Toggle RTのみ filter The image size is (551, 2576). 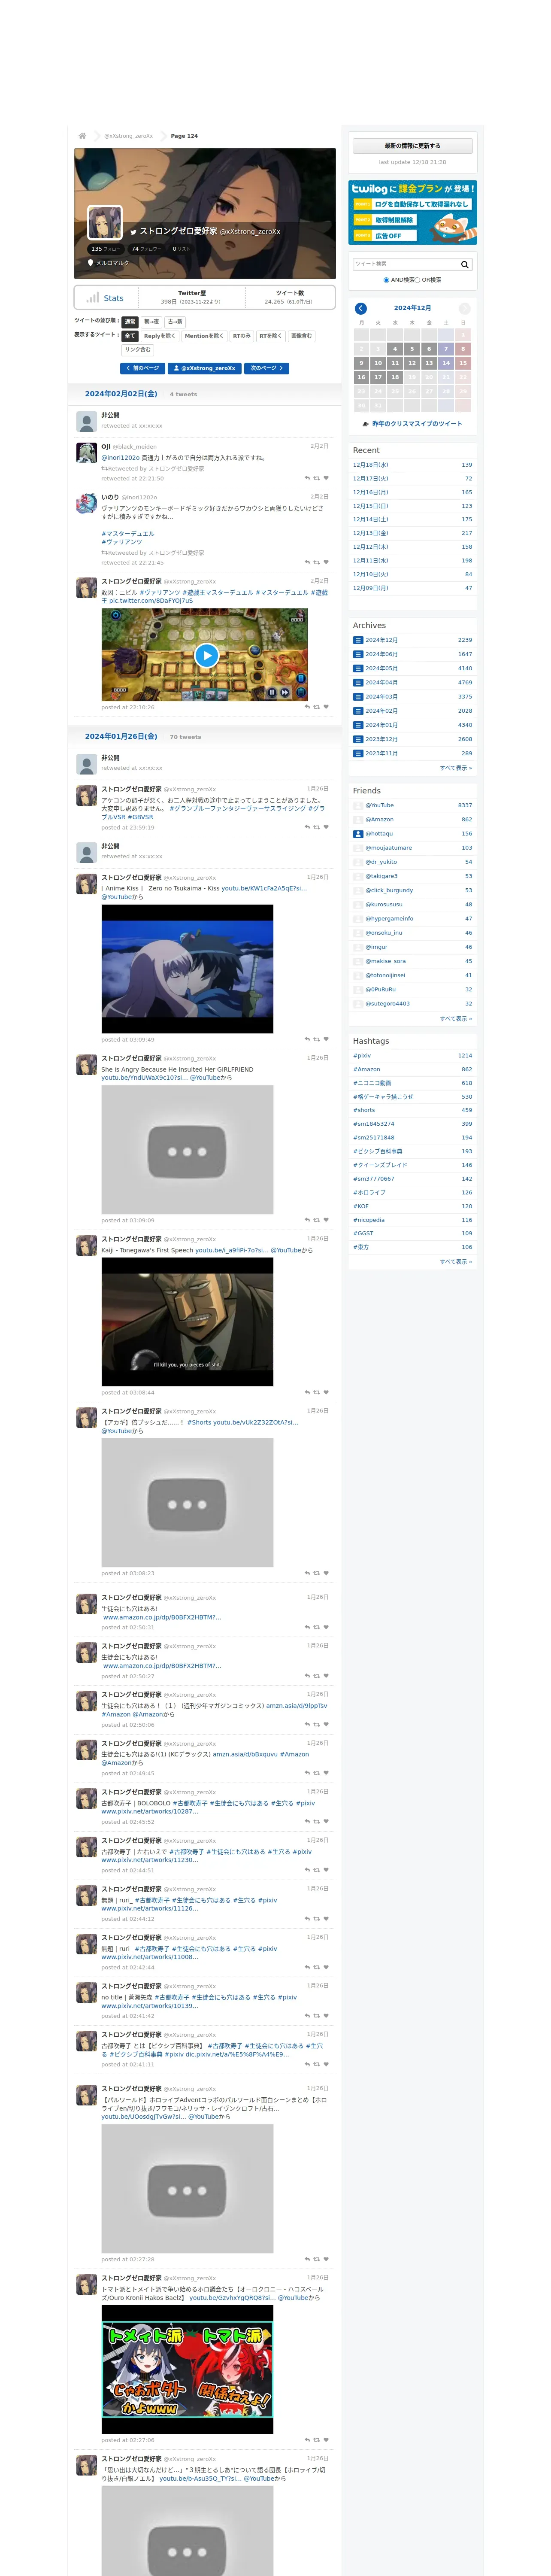click(242, 336)
